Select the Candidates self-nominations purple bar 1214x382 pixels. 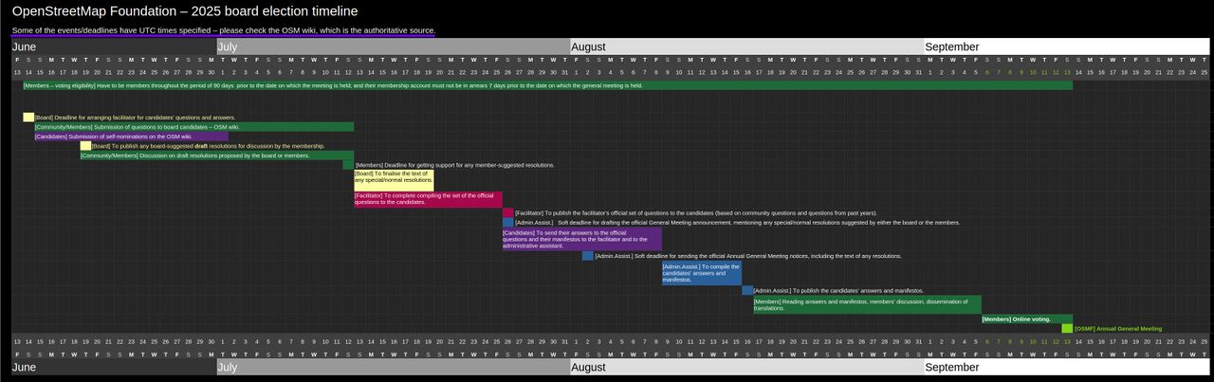[131, 136]
